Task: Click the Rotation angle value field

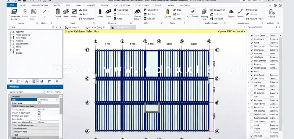Action: pyautogui.click(x=48, y=109)
